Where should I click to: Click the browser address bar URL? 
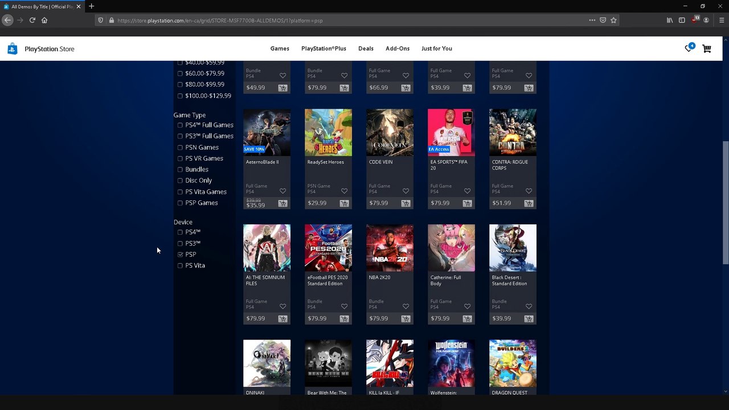pos(220,20)
